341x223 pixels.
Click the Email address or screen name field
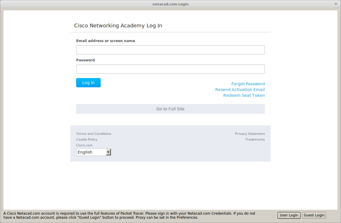[x=170, y=50]
